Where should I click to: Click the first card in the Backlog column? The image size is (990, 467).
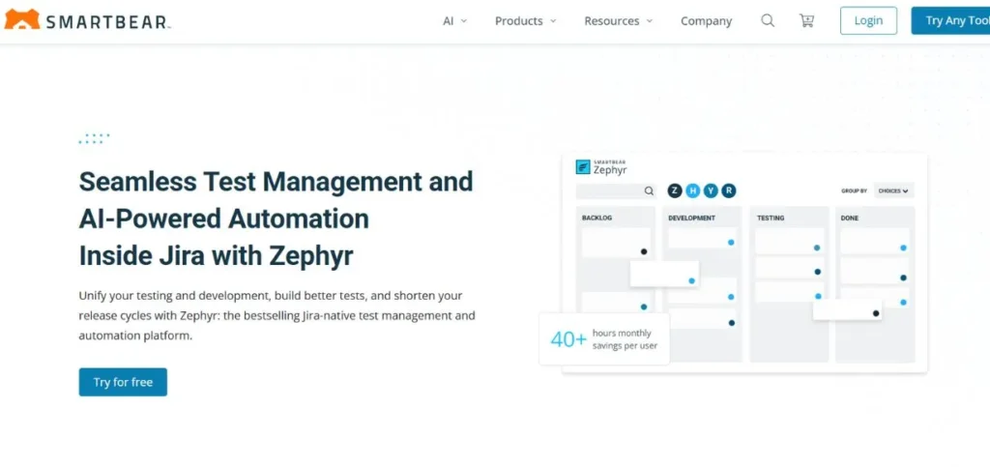coord(616,243)
